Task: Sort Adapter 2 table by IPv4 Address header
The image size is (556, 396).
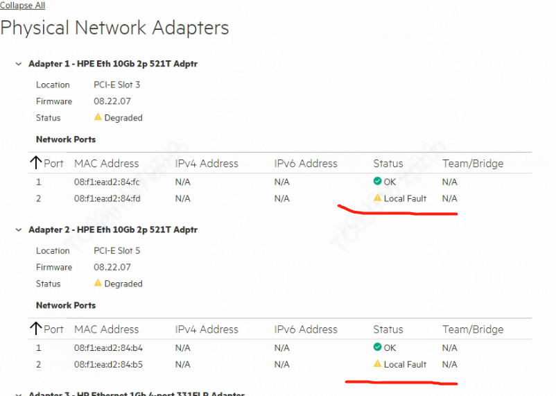Action: pyautogui.click(x=207, y=329)
